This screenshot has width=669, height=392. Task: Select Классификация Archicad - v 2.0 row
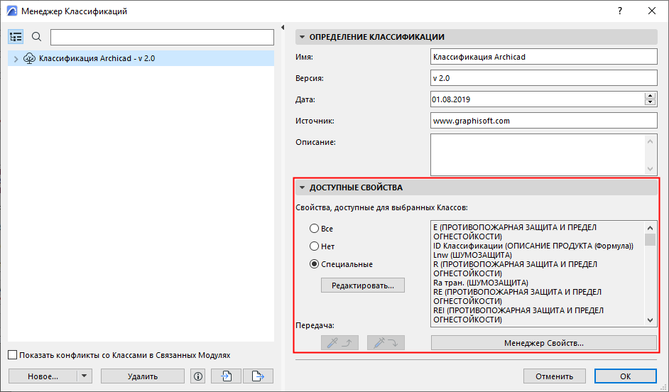click(x=141, y=58)
